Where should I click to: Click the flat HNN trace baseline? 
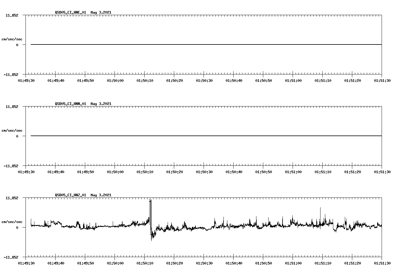(178, 136)
